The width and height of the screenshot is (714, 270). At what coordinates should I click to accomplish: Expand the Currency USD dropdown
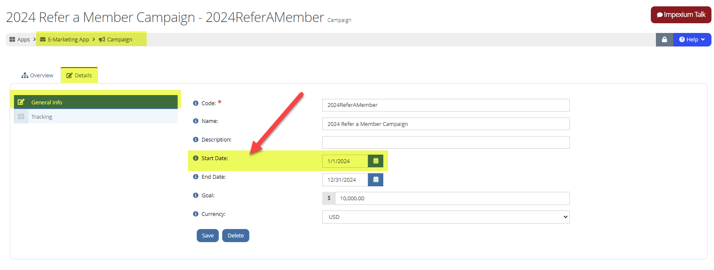pyautogui.click(x=446, y=217)
